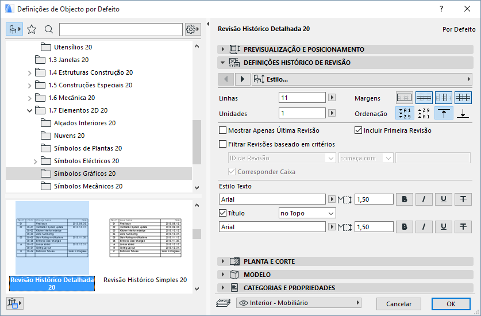481x316 pixels.
Task: Click the Linhas value arrow button
Action: click(332, 98)
